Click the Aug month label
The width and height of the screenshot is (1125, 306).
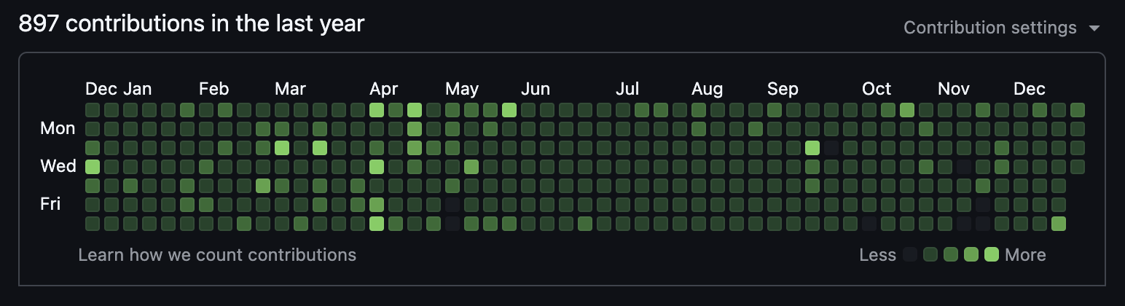click(x=707, y=89)
